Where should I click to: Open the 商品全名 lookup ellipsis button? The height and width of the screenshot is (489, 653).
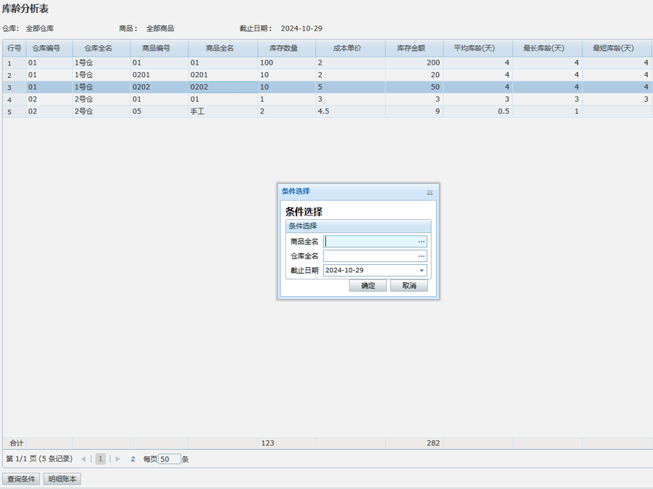point(422,242)
